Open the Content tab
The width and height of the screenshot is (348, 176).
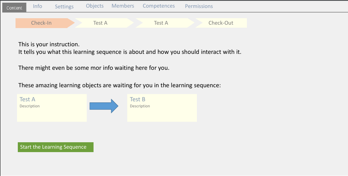[x=14, y=8]
